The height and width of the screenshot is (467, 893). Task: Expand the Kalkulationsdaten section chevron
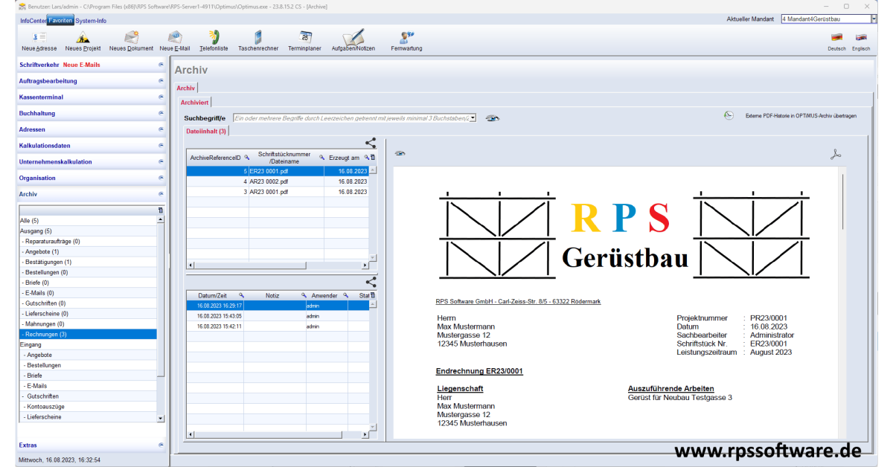(x=161, y=146)
